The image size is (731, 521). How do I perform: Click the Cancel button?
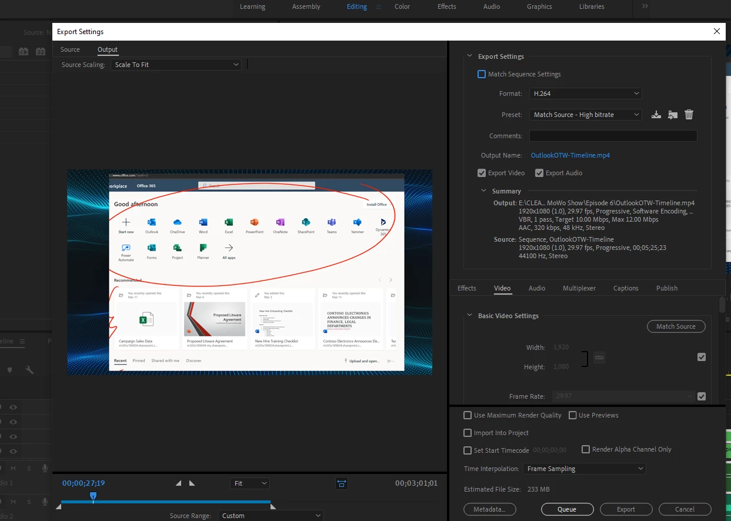685,509
